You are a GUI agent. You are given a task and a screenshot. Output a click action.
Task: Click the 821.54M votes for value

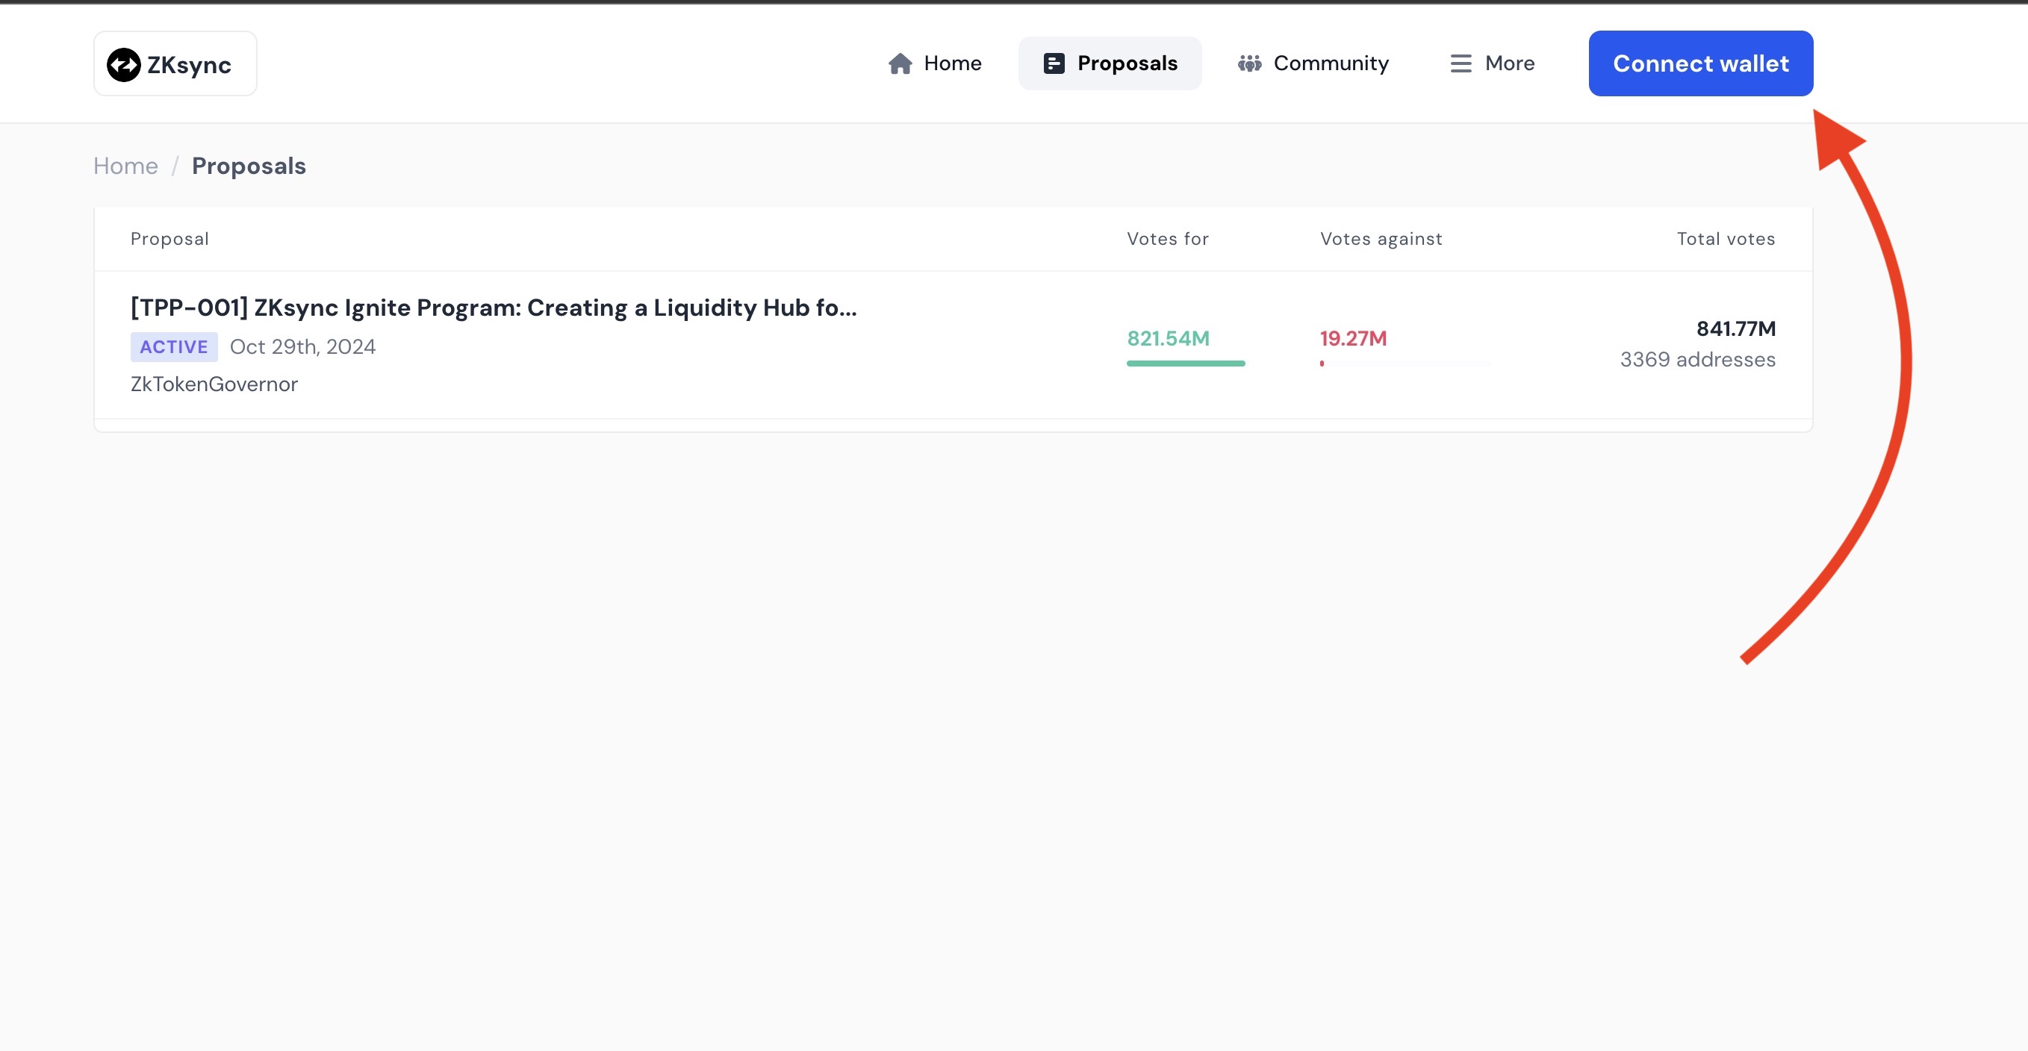pos(1169,339)
